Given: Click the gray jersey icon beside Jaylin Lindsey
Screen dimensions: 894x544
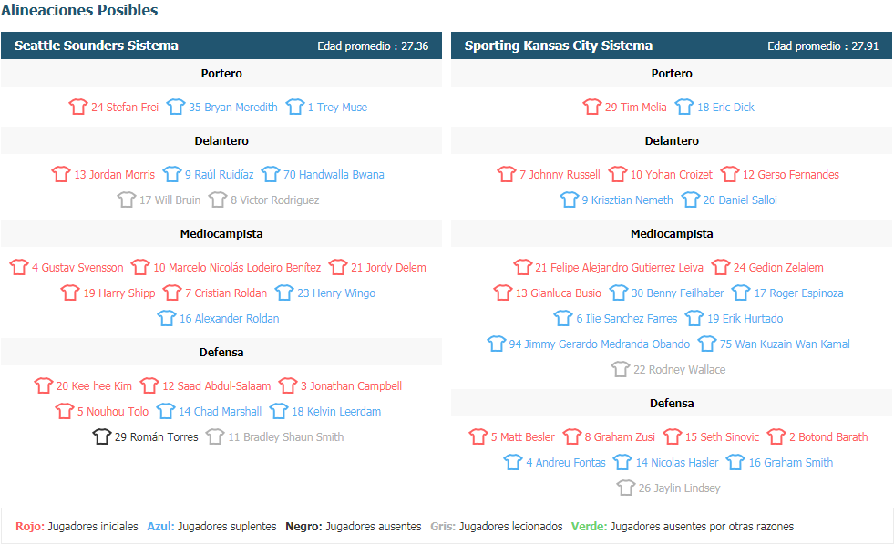Looking at the screenshot, I should 625,488.
